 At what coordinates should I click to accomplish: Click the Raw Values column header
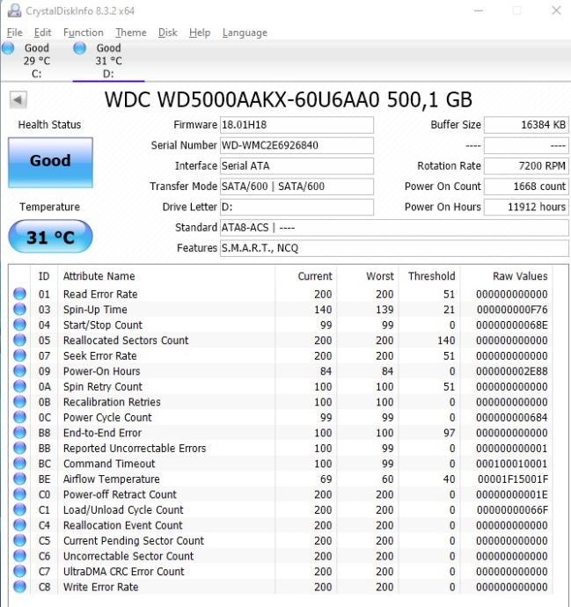pos(506,276)
